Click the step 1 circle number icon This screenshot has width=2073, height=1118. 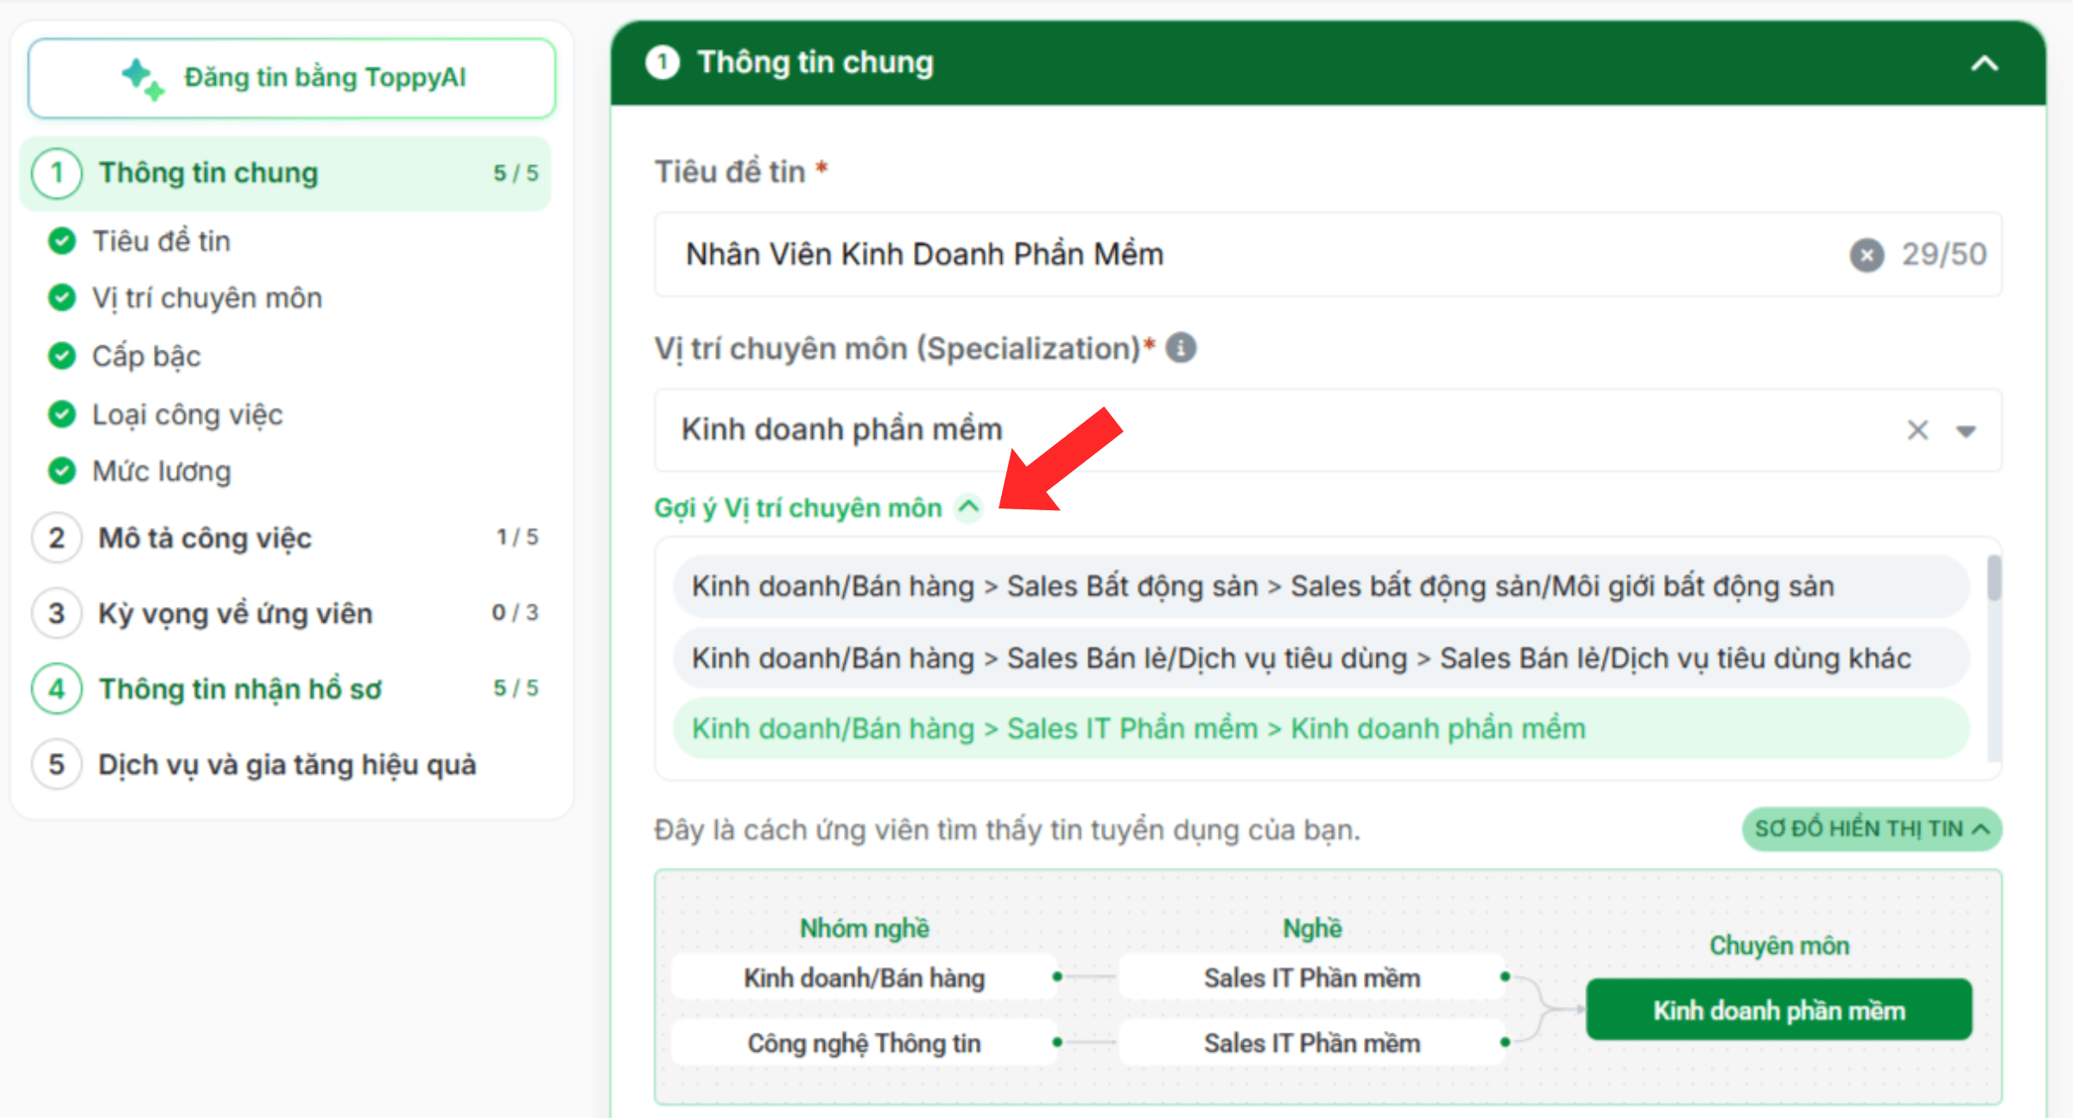point(57,173)
